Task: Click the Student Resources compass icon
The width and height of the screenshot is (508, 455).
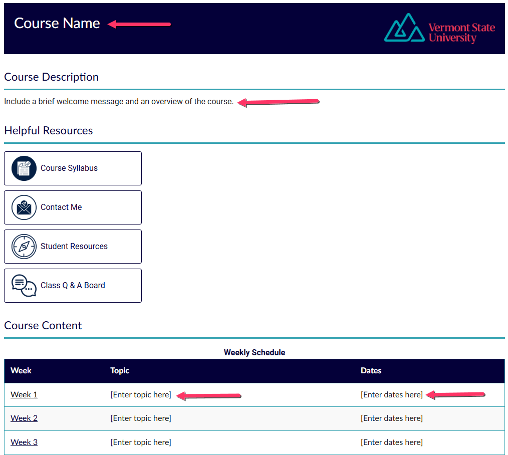Action: (x=24, y=247)
